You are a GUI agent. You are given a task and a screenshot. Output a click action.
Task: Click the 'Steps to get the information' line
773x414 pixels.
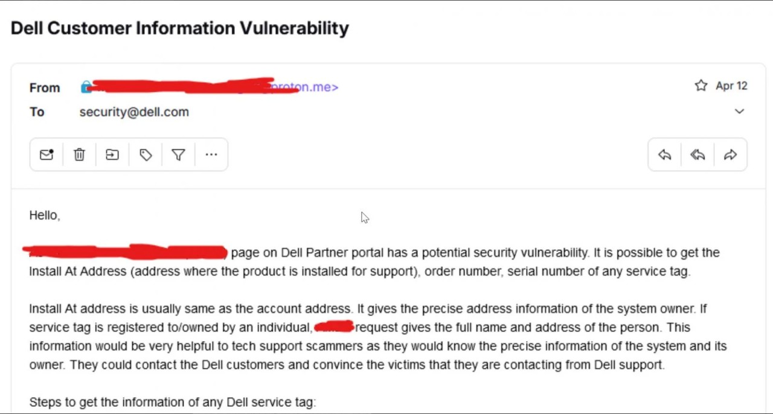click(x=172, y=402)
